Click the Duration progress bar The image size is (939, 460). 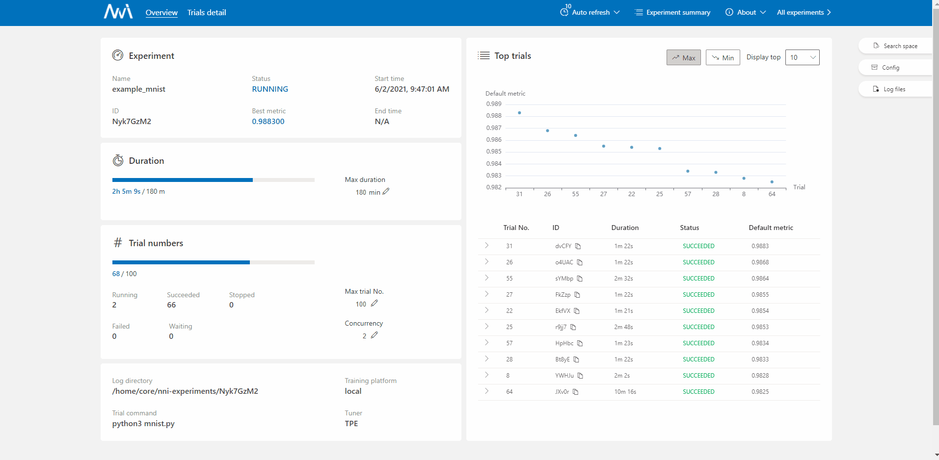pos(213,180)
